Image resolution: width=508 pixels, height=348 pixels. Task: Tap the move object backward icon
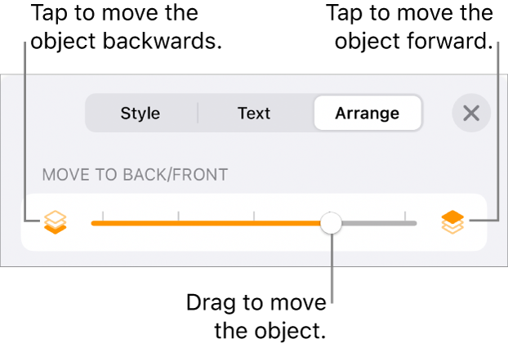point(56,221)
